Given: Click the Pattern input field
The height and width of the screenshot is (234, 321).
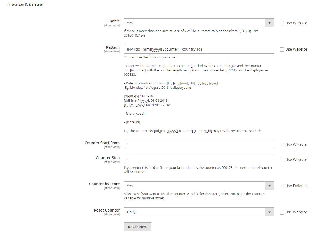Looking at the screenshot, I should pyautogui.click(x=199, y=49).
